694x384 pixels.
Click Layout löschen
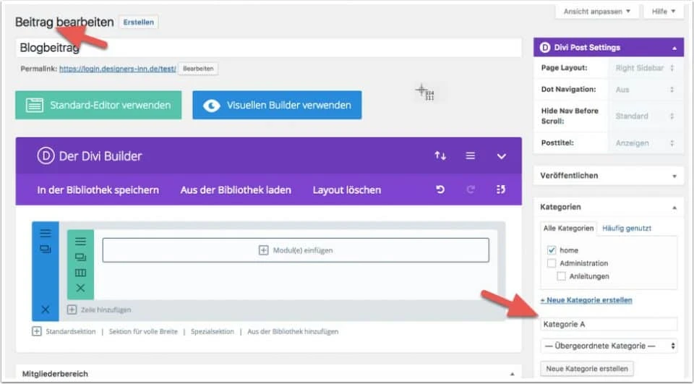pos(347,190)
